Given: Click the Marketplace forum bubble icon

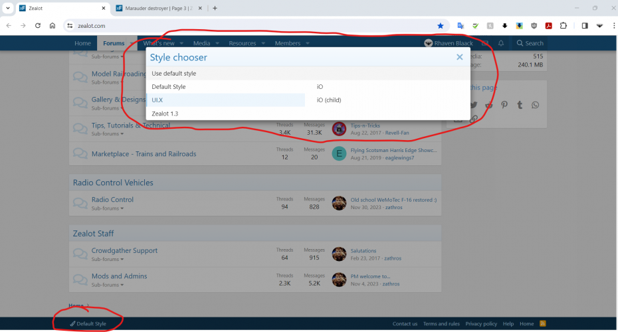Looking at the screenshot, I should click(80, 153).
